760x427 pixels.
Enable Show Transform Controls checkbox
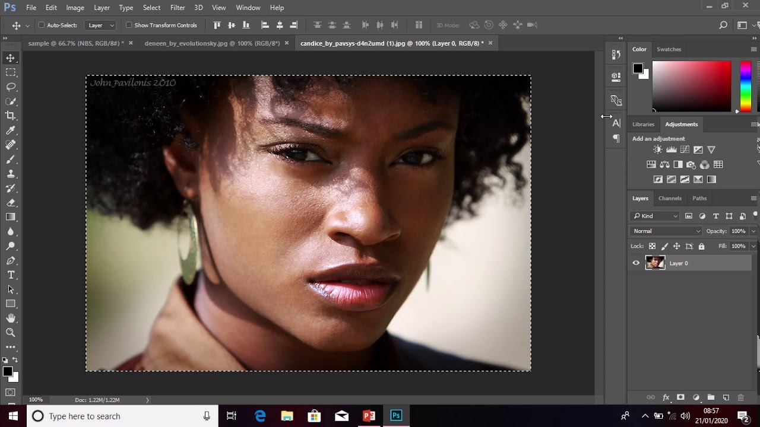click(129, 25)
